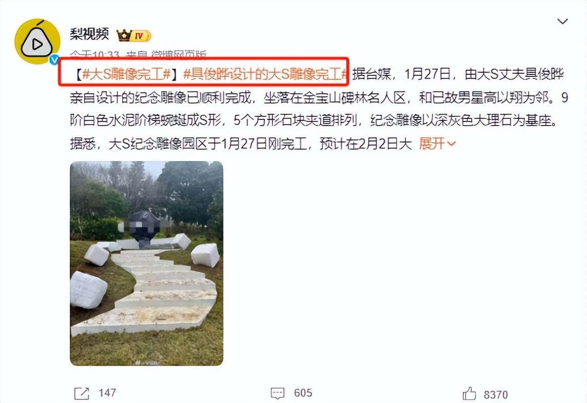Open comments via the speech bubble icon
The width and height of the screenshot is (587, 403).
tap(278, 393)
